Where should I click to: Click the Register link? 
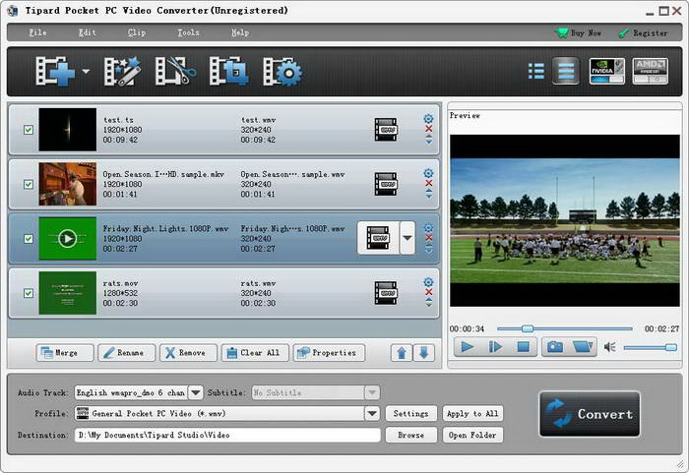(643, 32)
